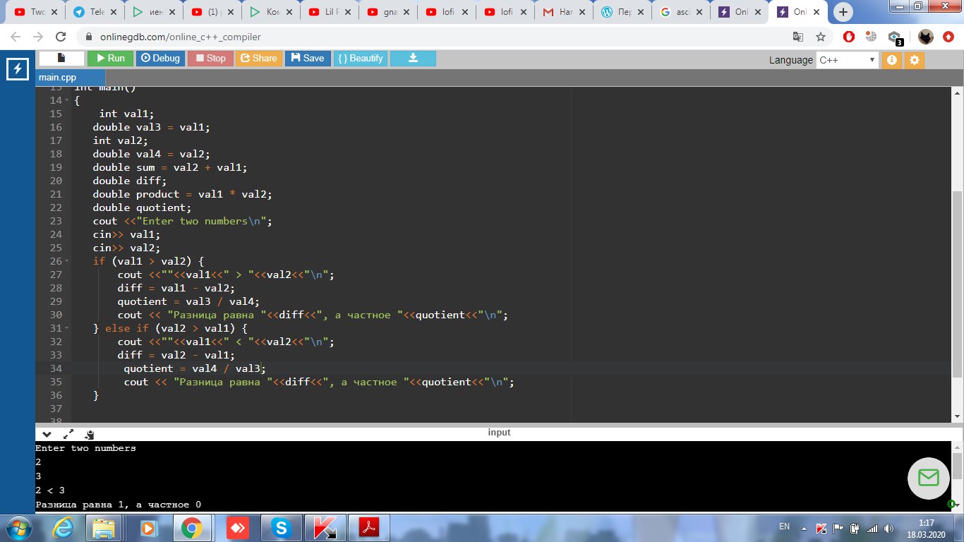Download the code with the download icon
This screenshot has height=542, width=964.
point(413,59)
